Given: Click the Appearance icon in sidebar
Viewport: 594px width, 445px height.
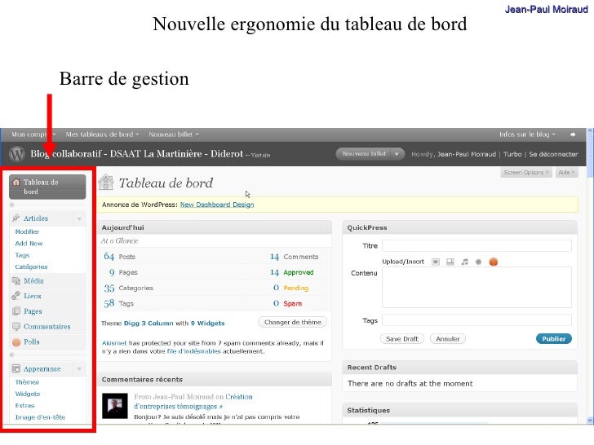Looking at the screenshot, I should (x=16, y=368).
